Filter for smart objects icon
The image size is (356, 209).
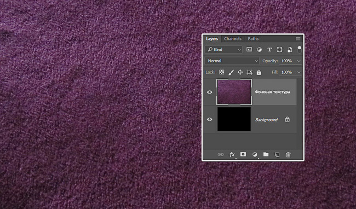[x=290, y=49]
